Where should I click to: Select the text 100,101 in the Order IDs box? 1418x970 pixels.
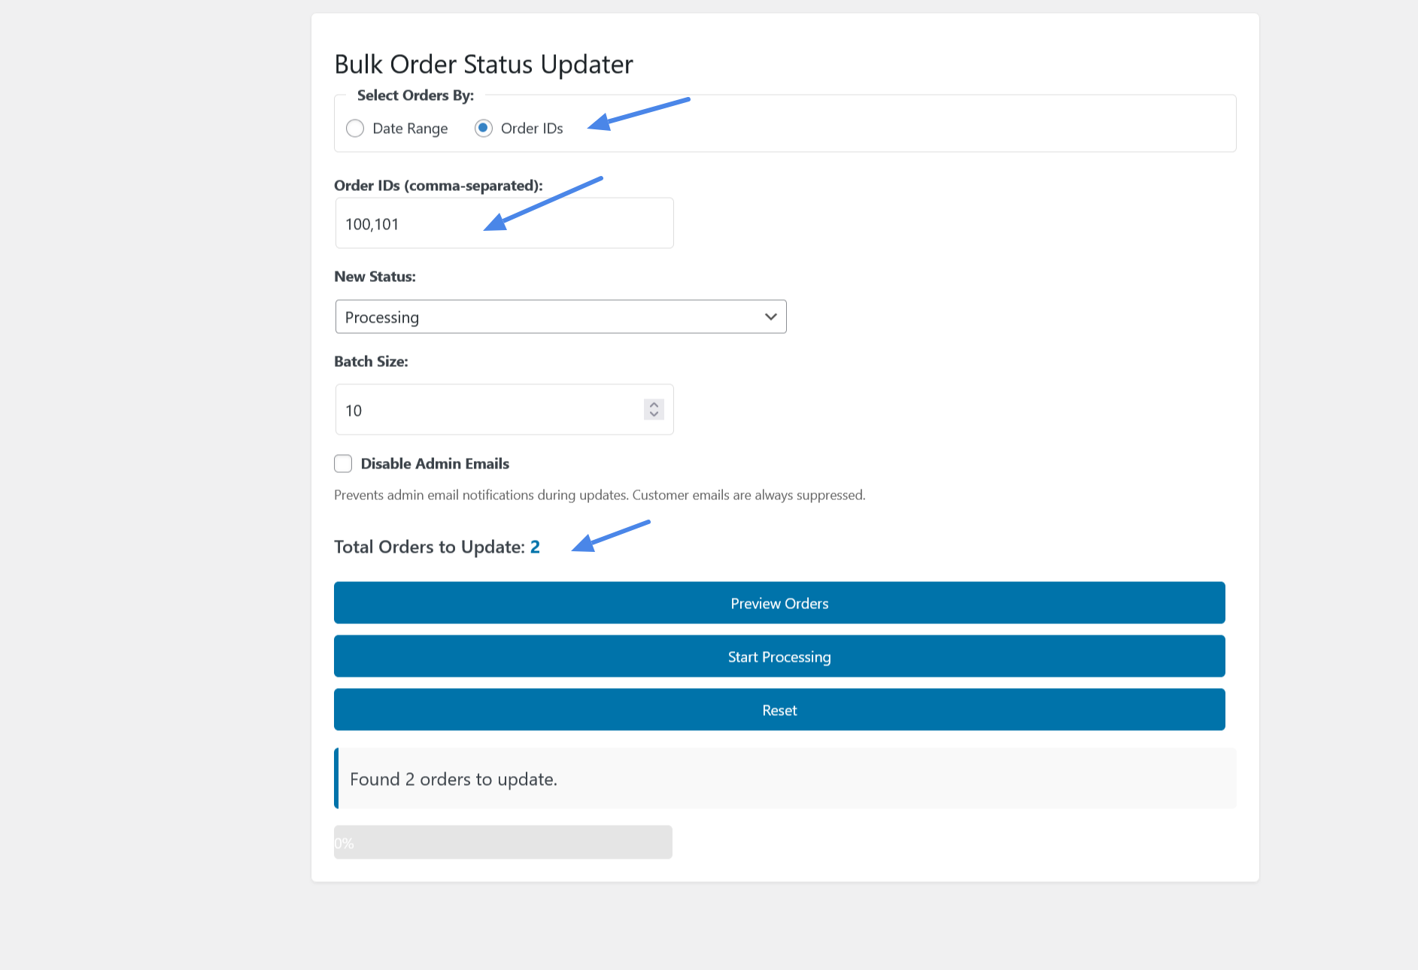click(x=372, y=223)
